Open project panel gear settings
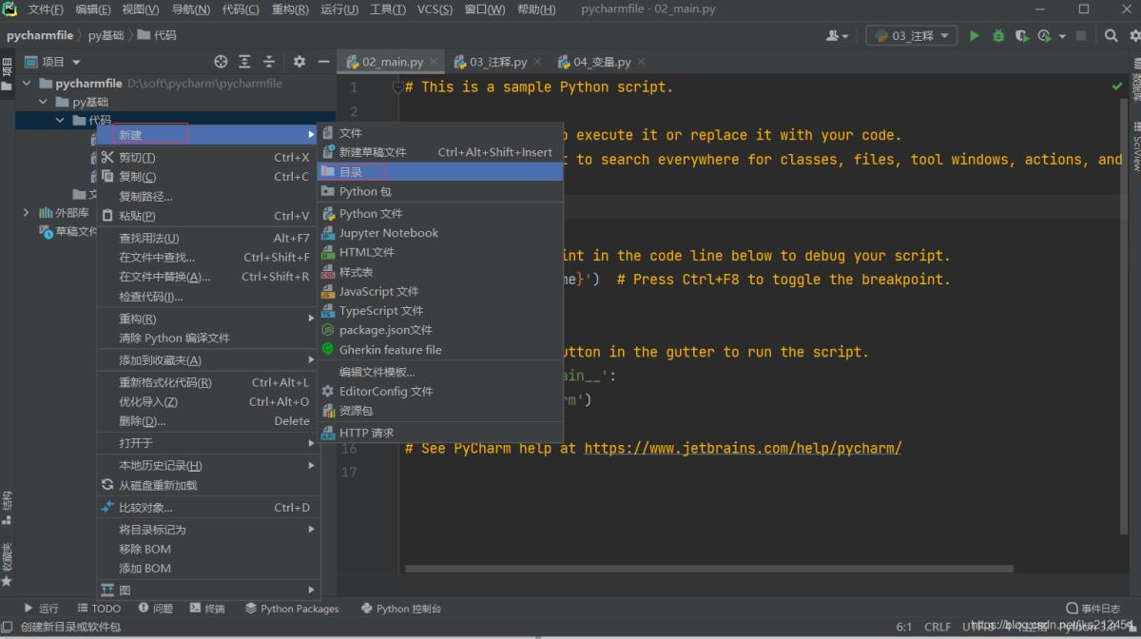This screenshot has height=639, width=1141. pos(300,62)
